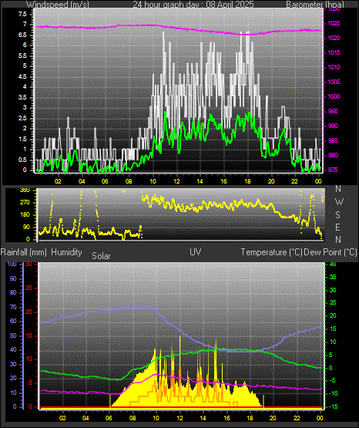Pick 980 on the barometer axis
Viewport: 359px width, 428px height.
(333, 155)
